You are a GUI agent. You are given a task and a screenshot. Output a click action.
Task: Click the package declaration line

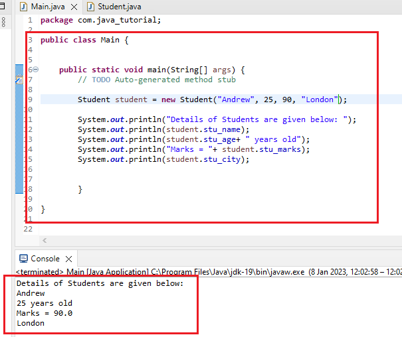coord(100,20)
